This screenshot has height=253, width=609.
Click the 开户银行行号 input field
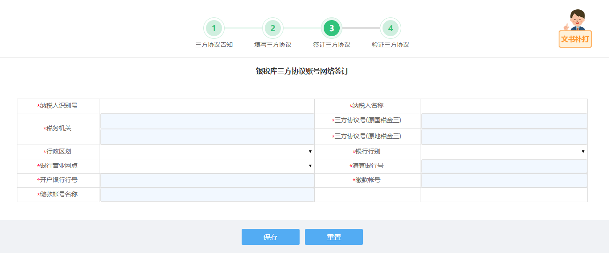coord(207,180)
